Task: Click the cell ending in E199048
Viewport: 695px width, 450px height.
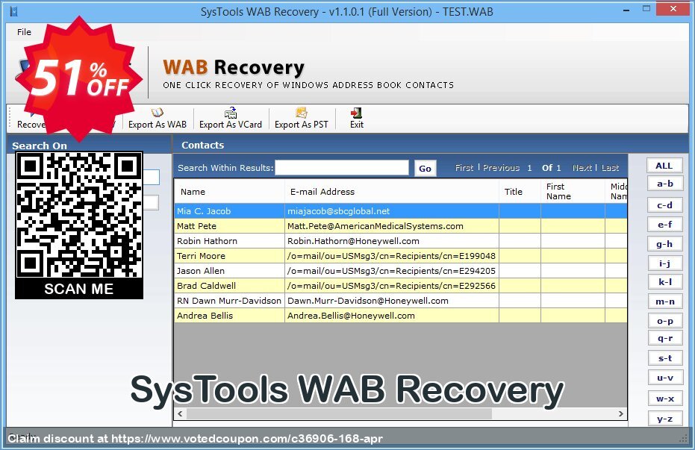Action: coord(392,256)
